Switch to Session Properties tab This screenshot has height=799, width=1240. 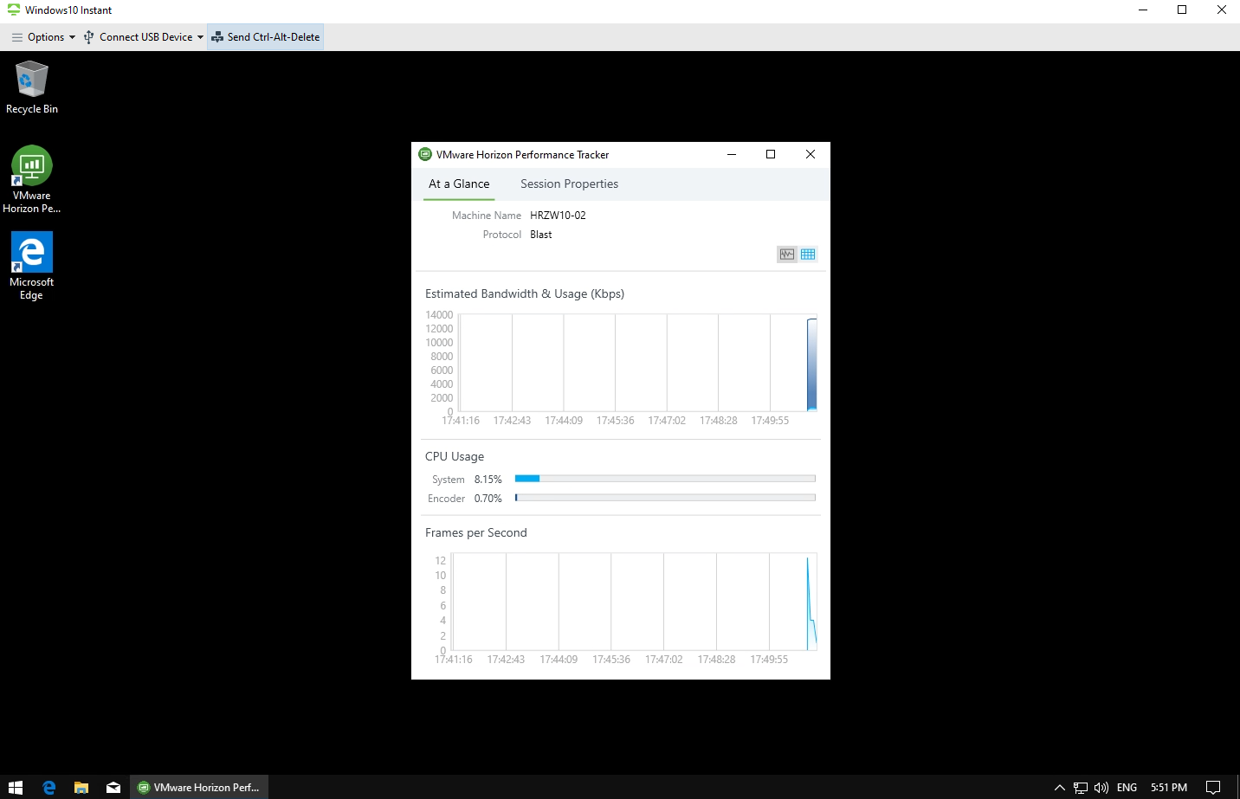point(569,184)
